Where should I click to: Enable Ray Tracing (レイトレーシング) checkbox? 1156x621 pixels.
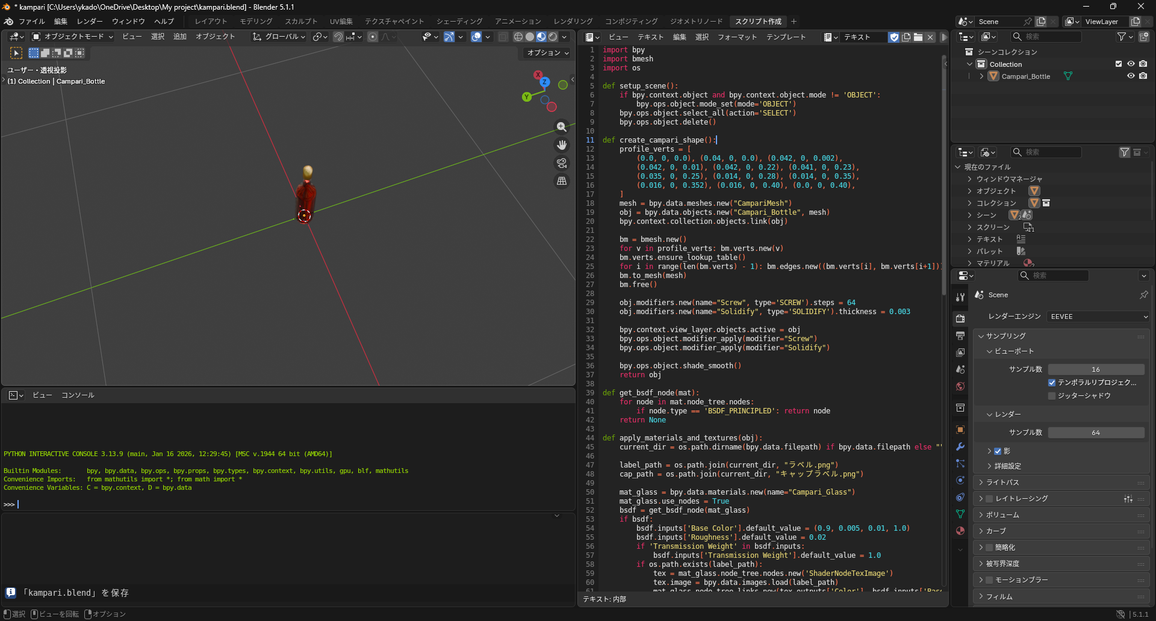pos(989,499)
